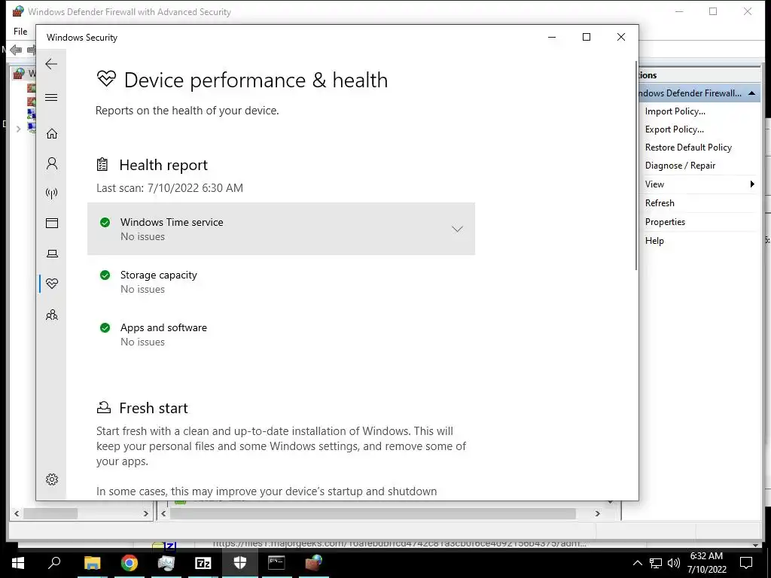Click green check next to Apps and software
The width and height of the screenshot is (771, 578).
point(105,327)
